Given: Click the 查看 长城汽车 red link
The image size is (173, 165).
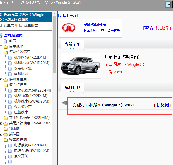Looking at the screenshot, I should (x=158, y=28).
